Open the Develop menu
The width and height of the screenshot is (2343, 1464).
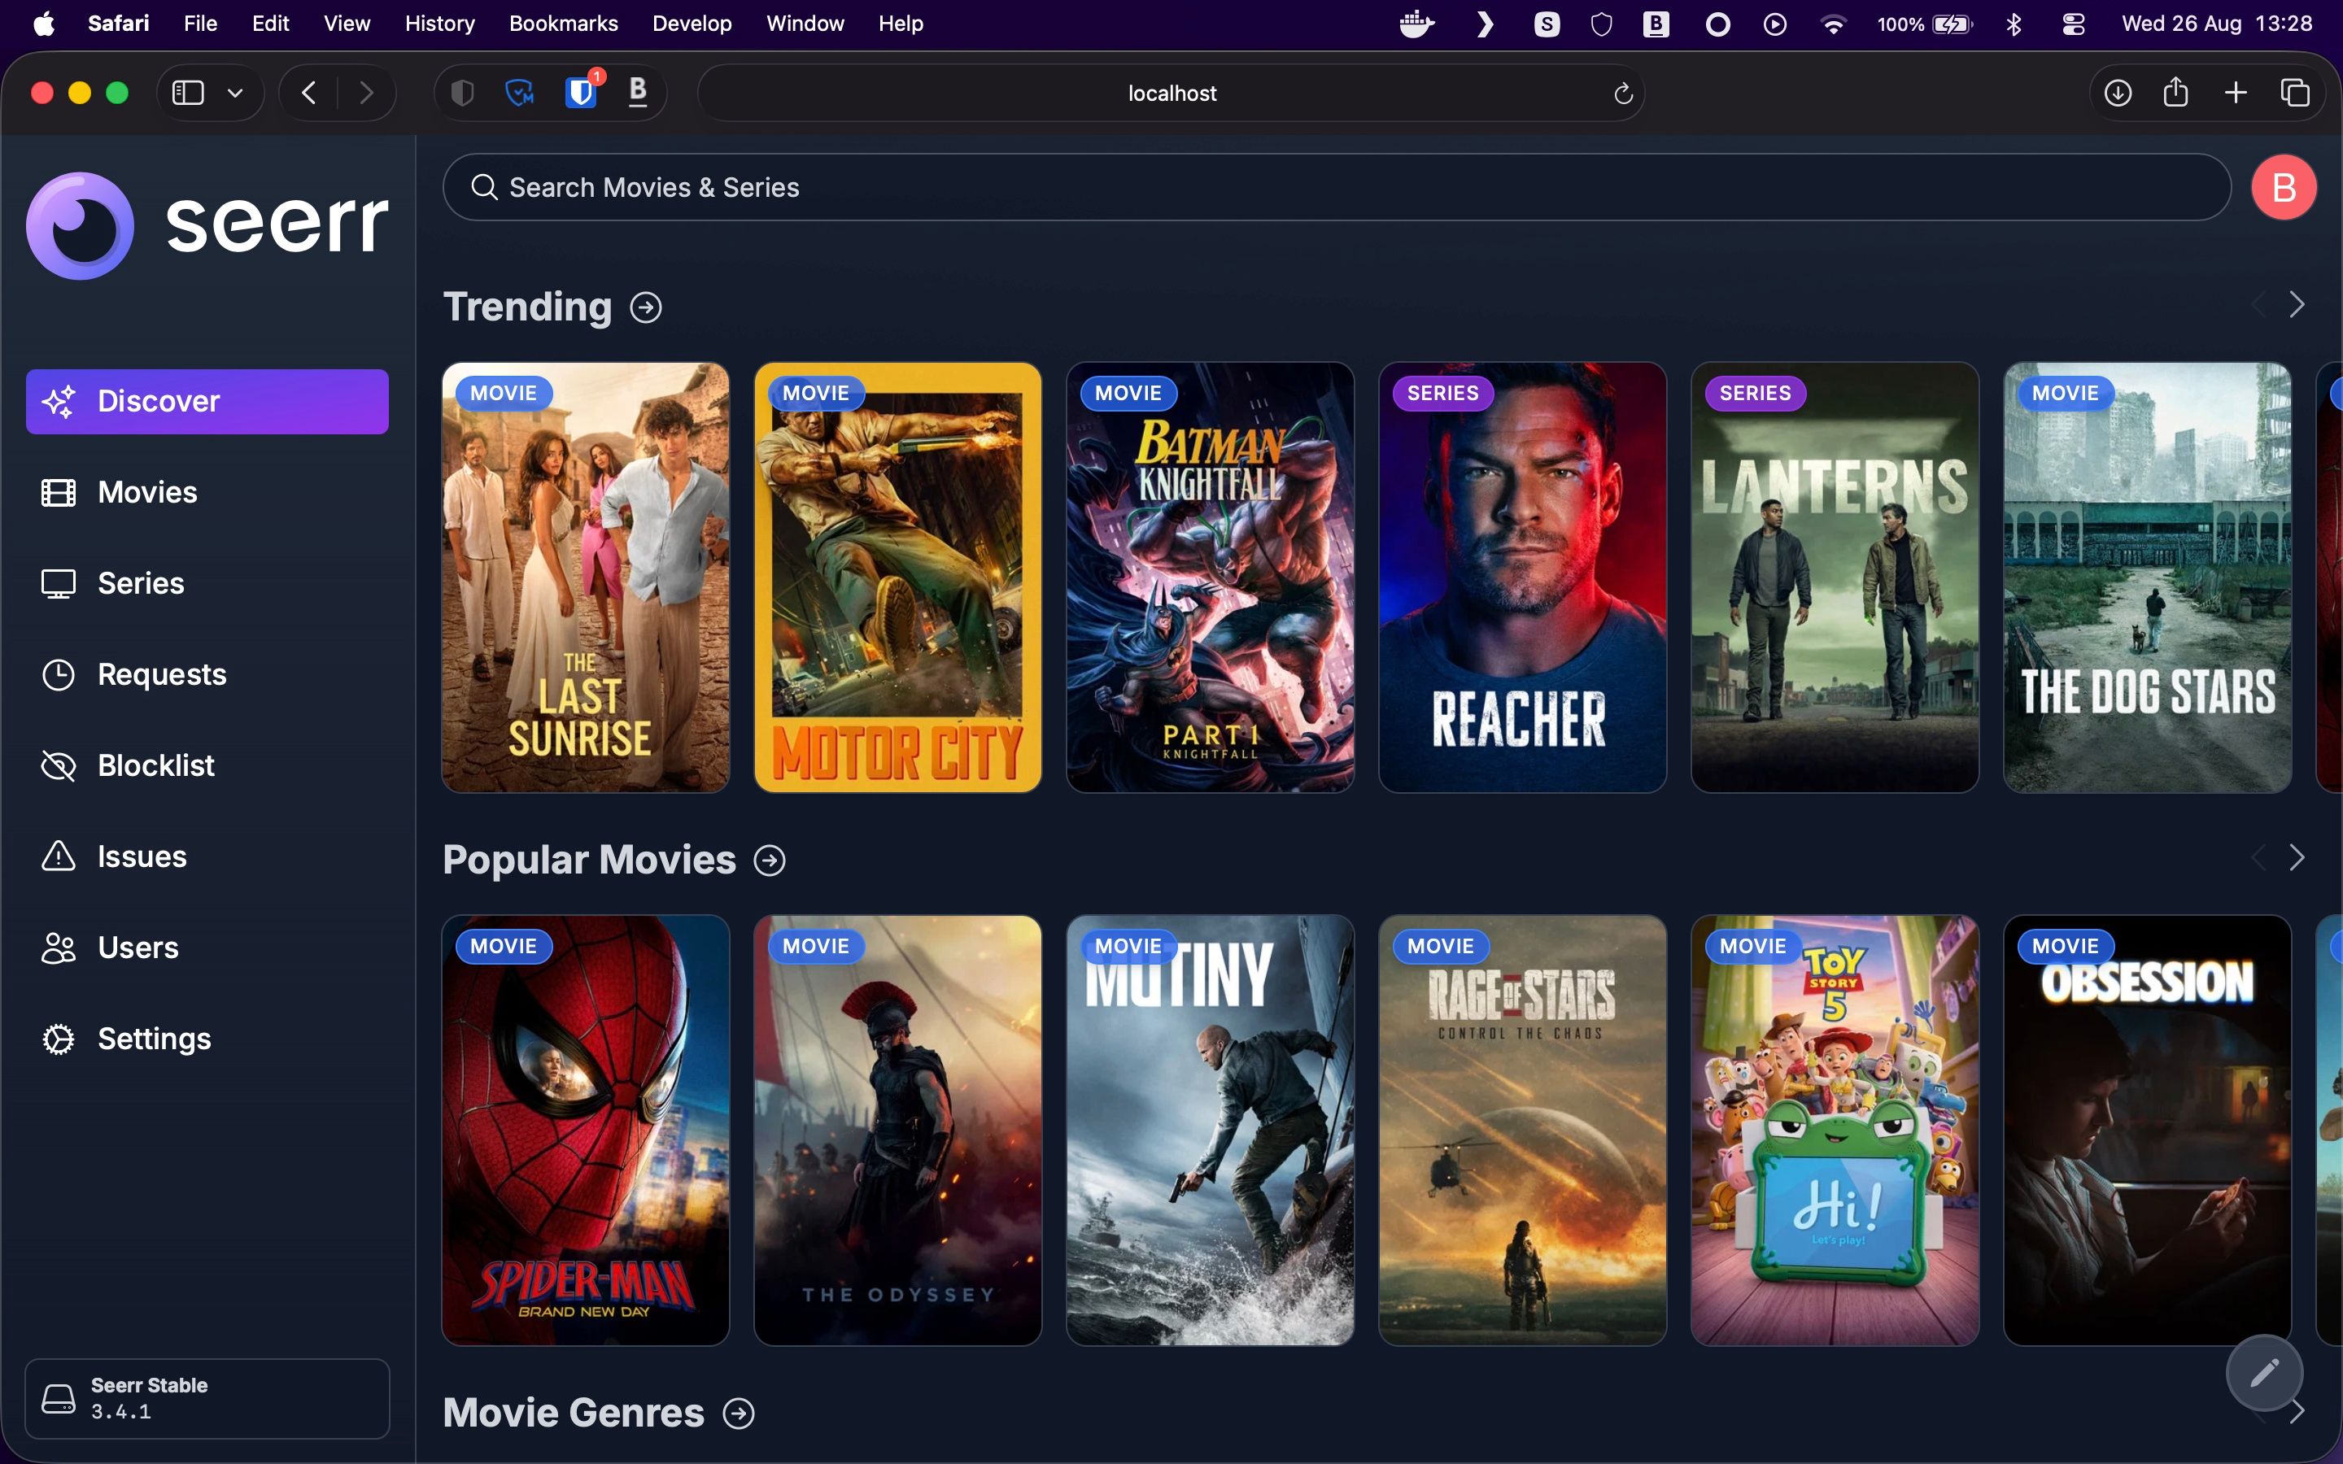(692, 24)
